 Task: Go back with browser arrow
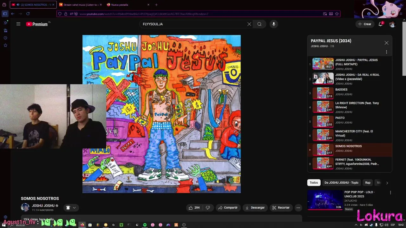tap(13, 14)
